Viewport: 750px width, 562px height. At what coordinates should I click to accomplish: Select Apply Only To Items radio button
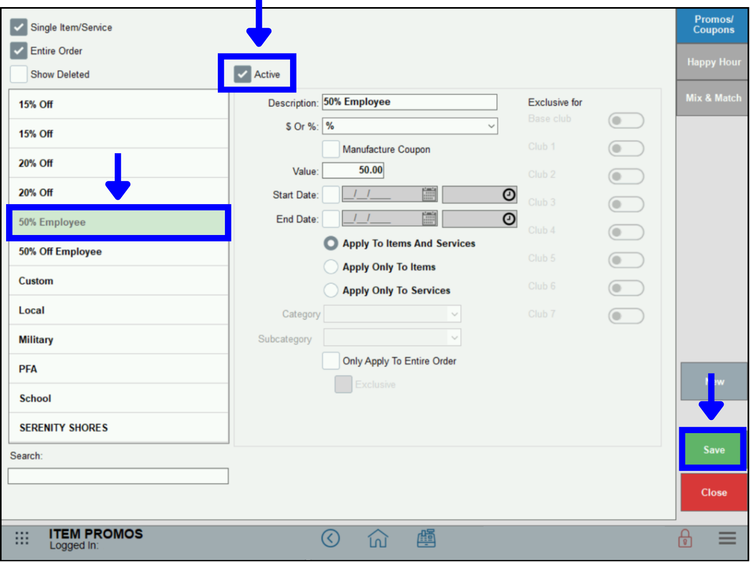pos(331,267)
